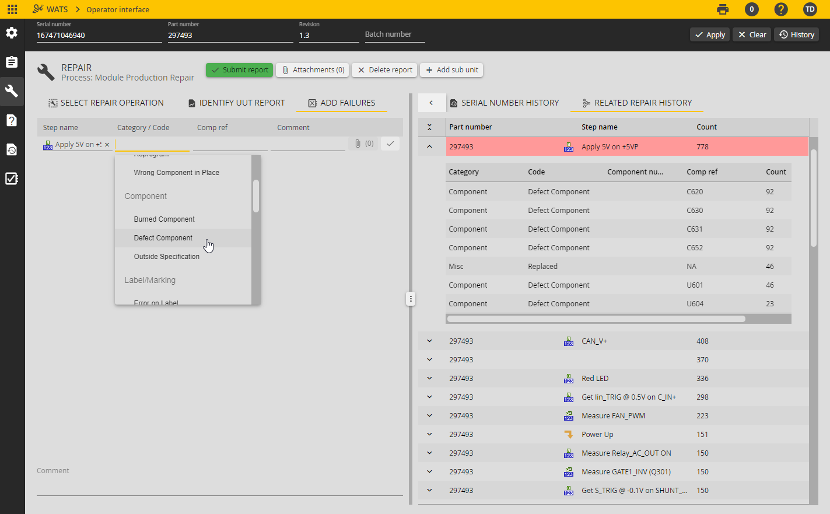Select the C620 Defect Component row
Viewport: 830px width, 514px height.
618,192
